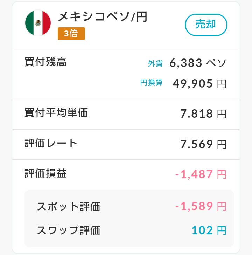This screenshot has height=255, width=252.
Task: Select the -1,487 円 profit/loss value
Action: [x=201, y=174]
